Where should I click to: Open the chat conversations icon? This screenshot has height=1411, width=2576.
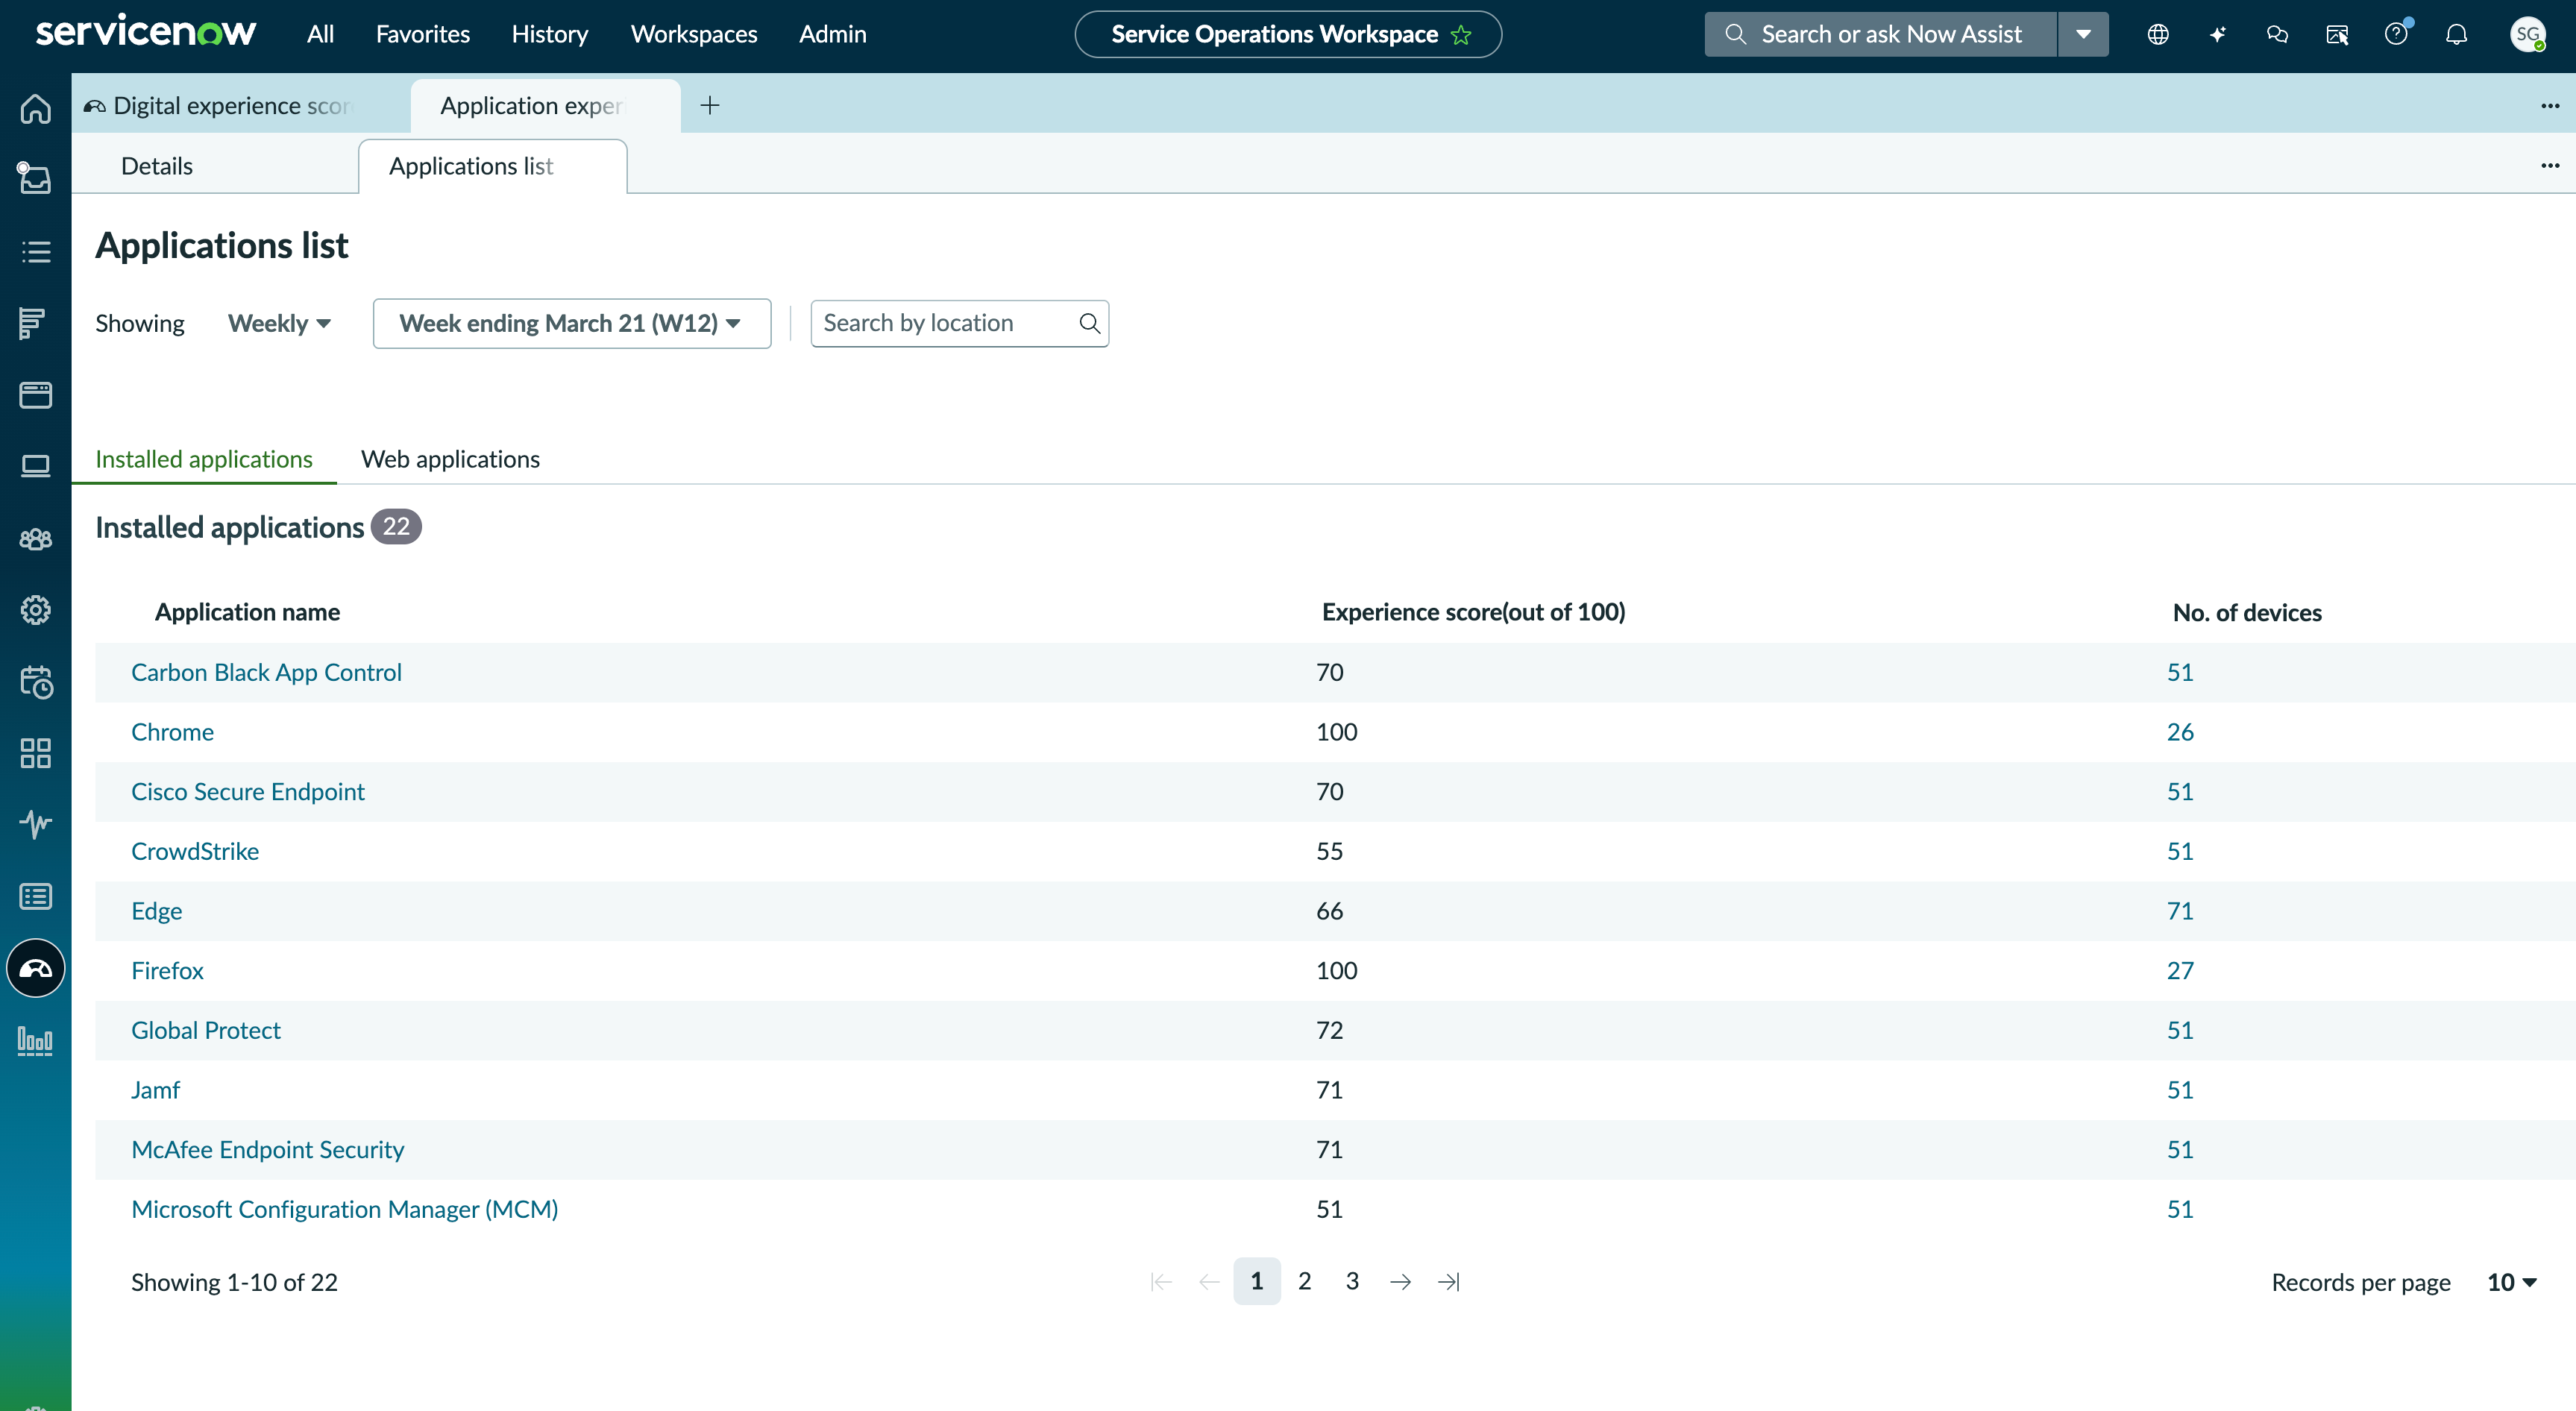pos(2277,34)
